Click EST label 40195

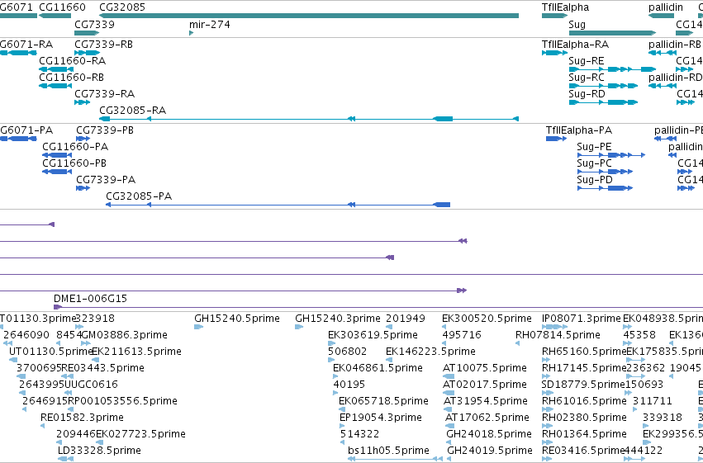click(x=349, y=385)
